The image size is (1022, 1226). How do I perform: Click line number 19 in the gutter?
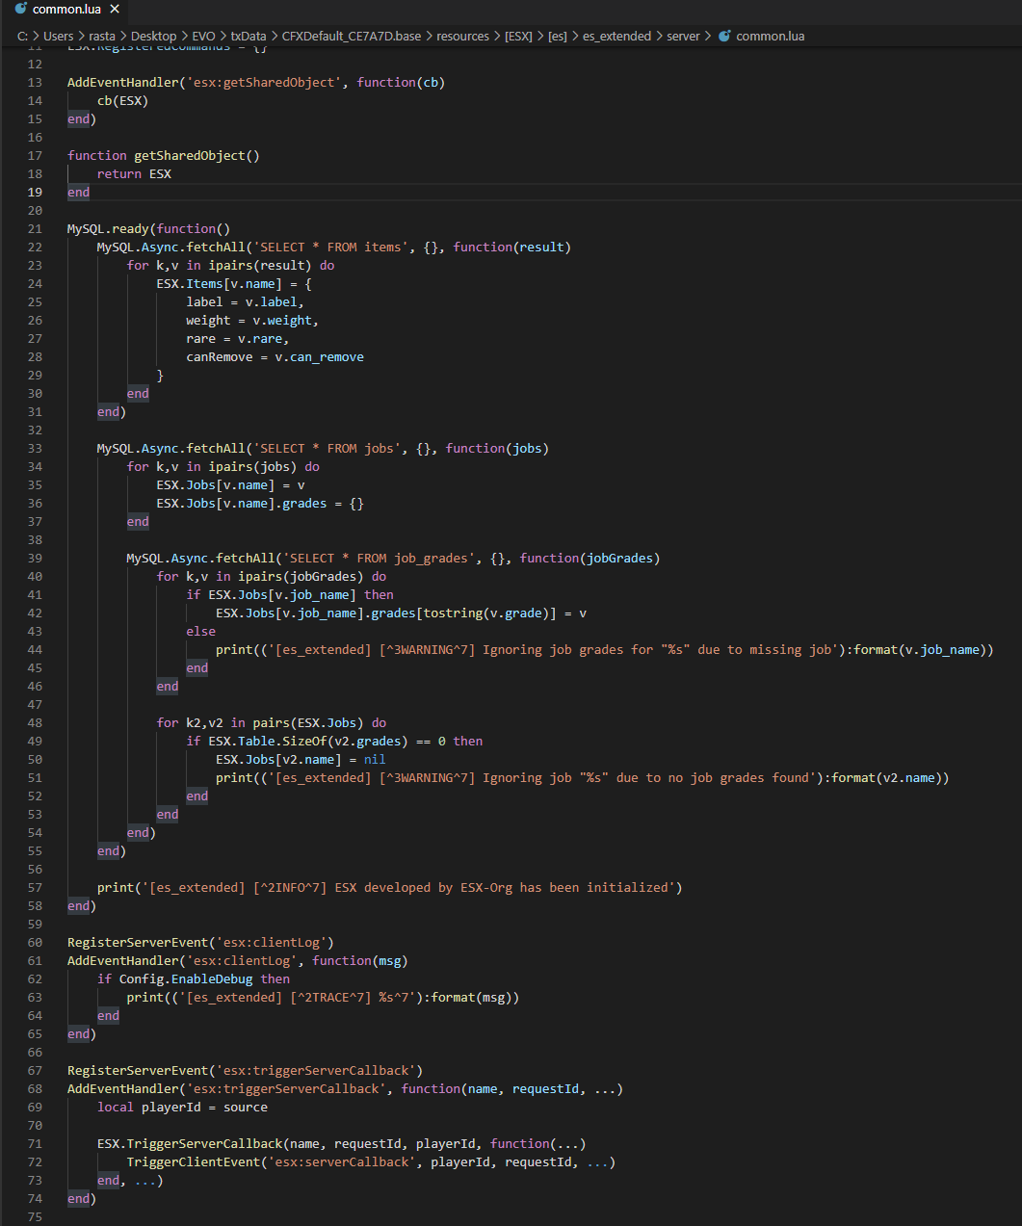[35, 193]
